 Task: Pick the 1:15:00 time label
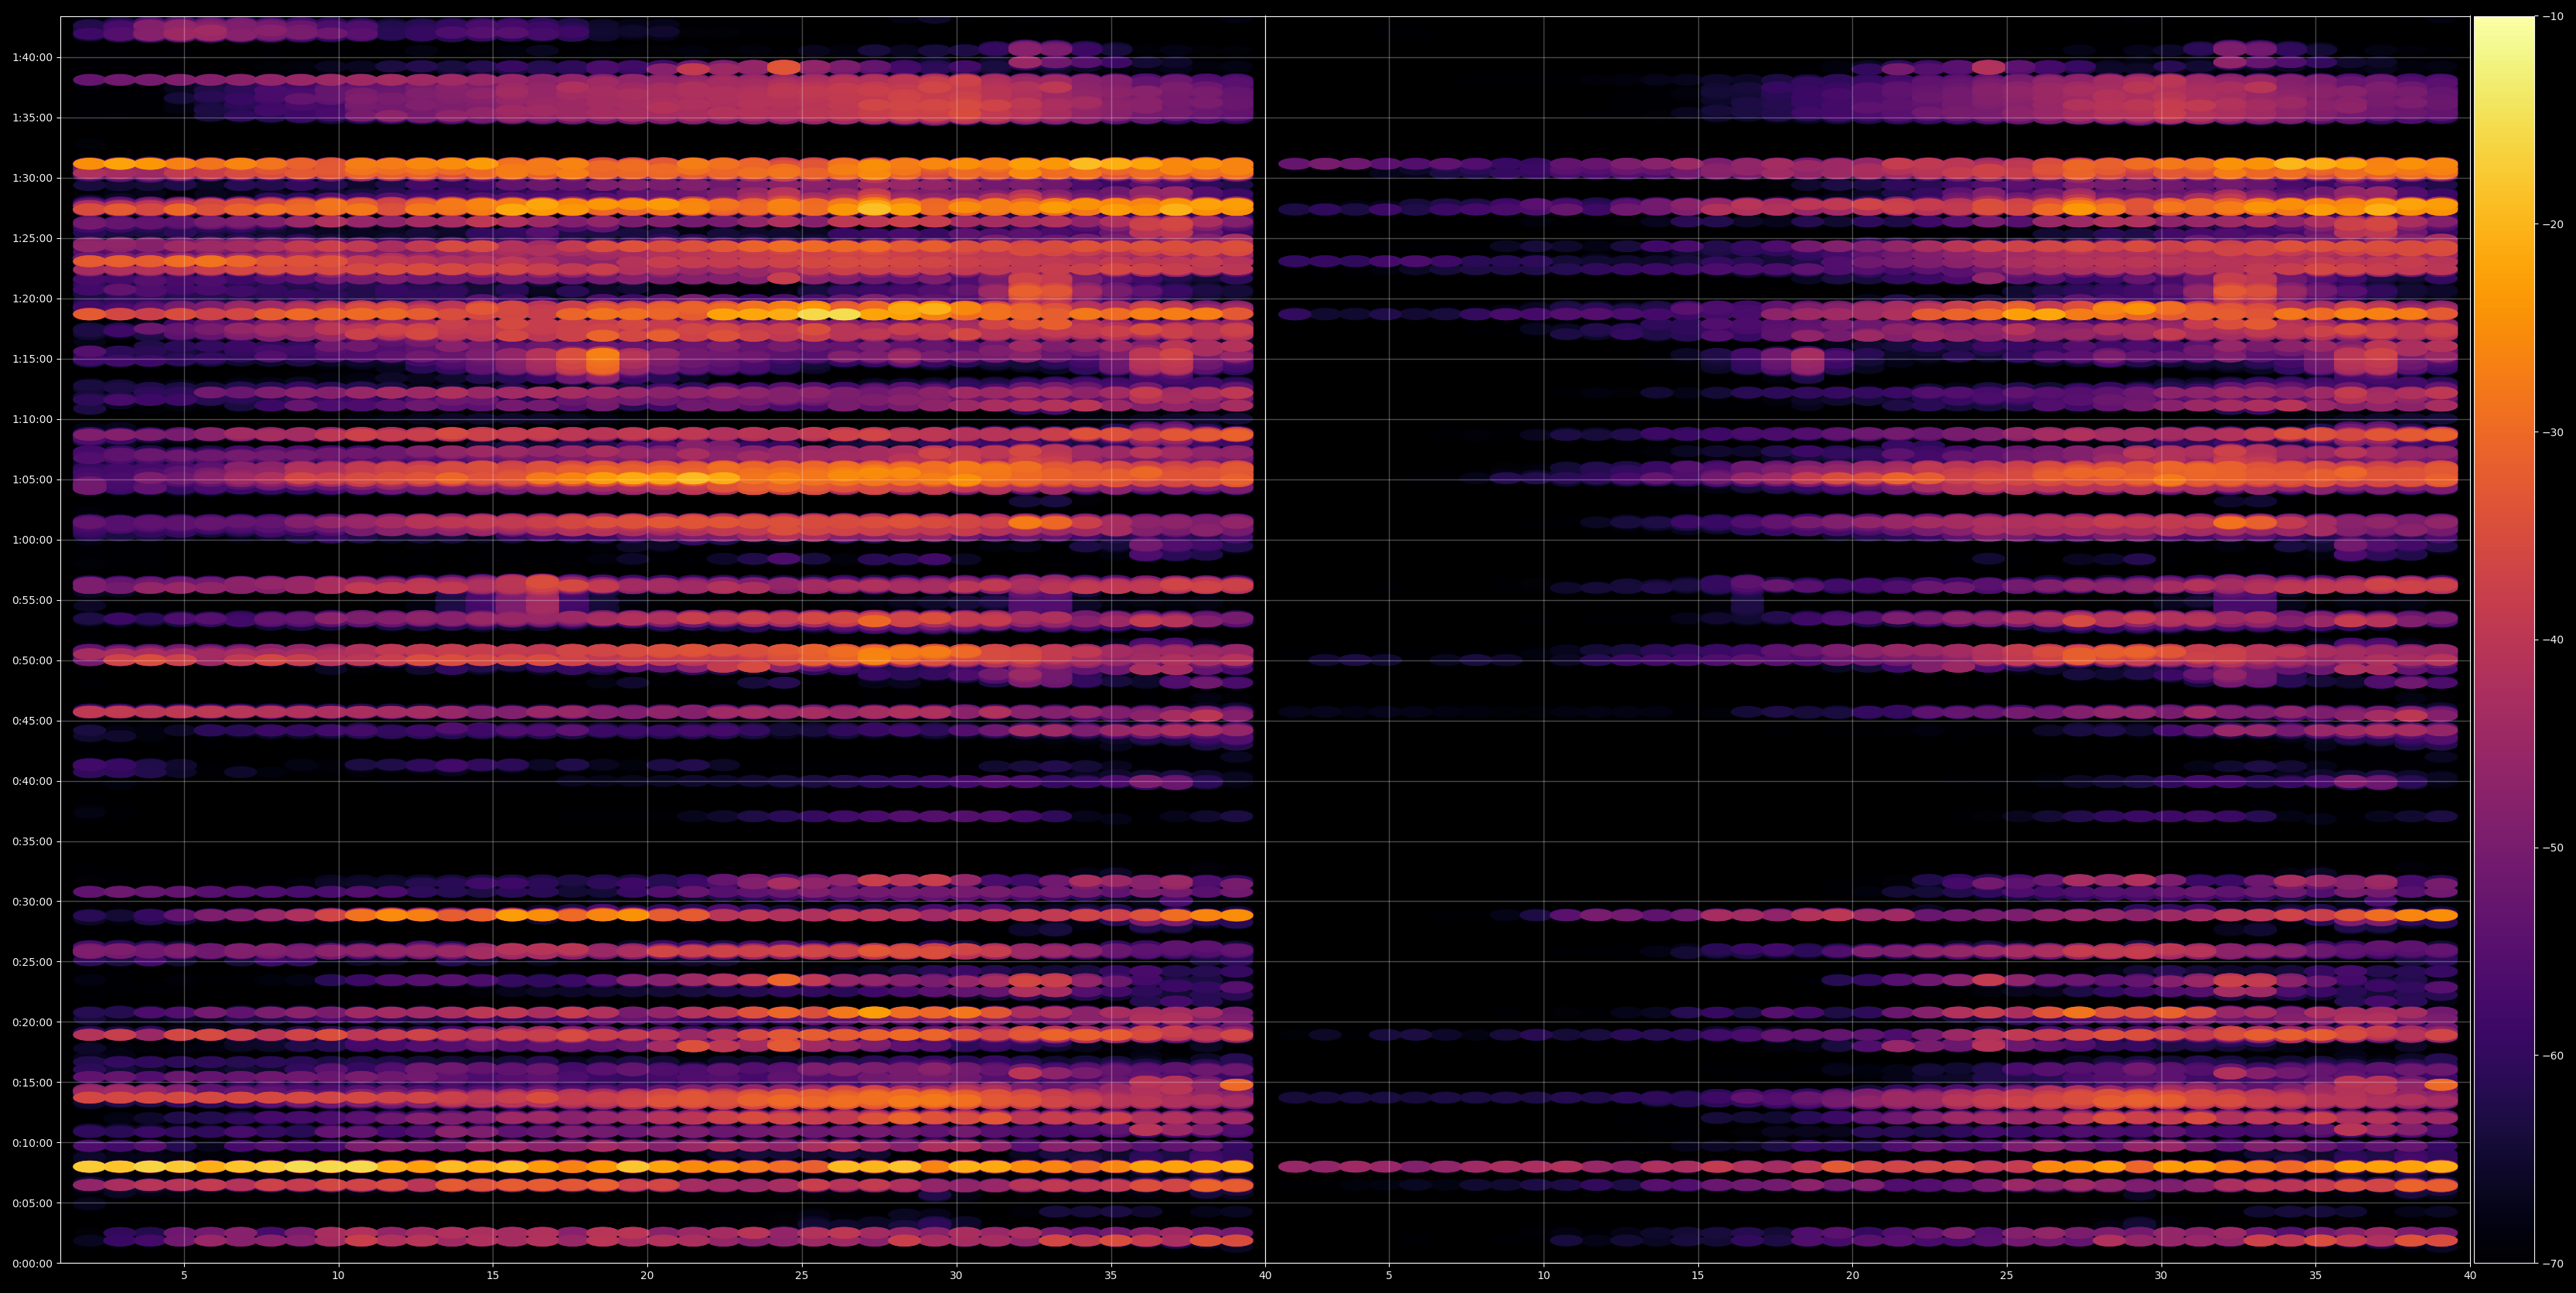[x=32, y=359]
